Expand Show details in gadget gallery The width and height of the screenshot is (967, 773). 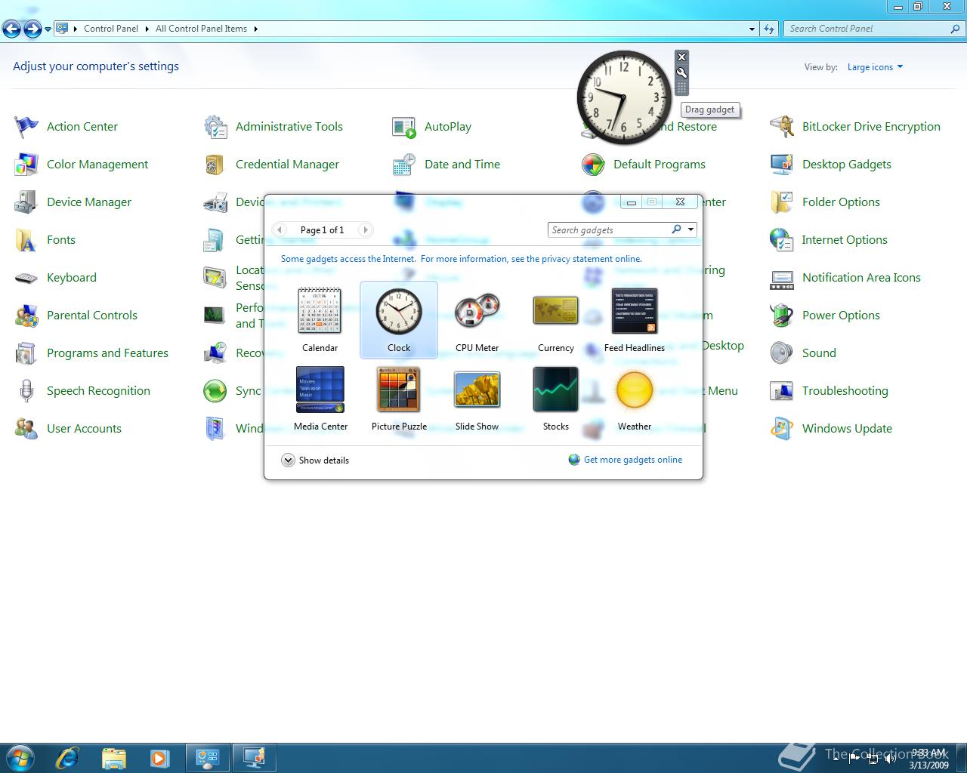click(315, 460)
